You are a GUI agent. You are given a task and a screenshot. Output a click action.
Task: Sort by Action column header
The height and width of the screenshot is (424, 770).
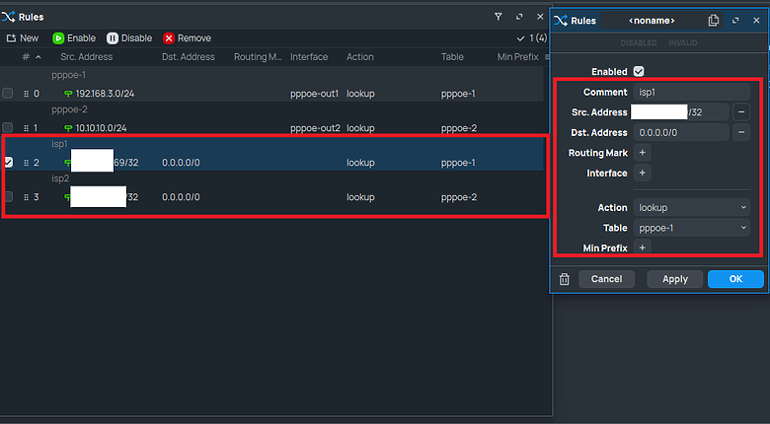(360, 57)
